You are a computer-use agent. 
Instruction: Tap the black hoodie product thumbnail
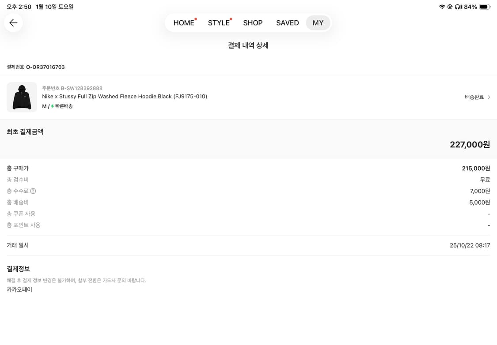click(x=22, y=97)
